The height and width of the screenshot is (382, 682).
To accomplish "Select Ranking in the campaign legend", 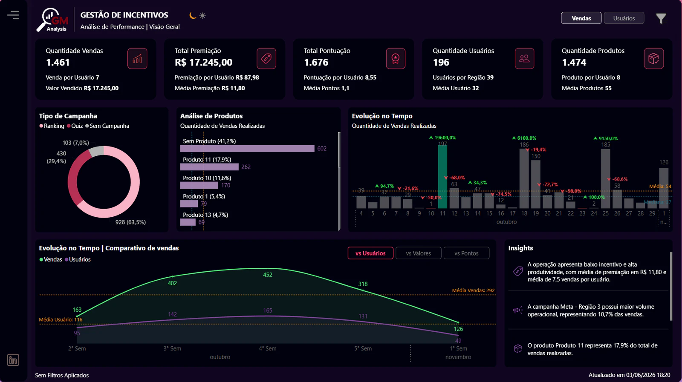I will 52,126.
